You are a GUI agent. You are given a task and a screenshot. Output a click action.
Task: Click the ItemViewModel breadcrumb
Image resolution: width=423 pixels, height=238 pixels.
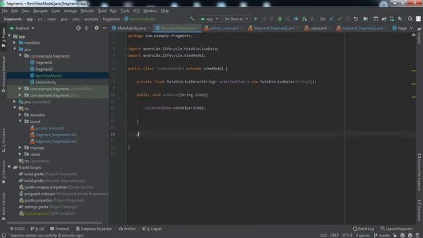tap(140, 19)
